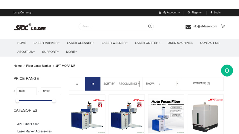Screen dimensions: 239x134
Task: Click the Home breadcrumb link
Action: click(18, 66)
